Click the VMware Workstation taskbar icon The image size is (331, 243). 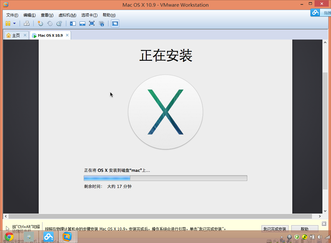point(67,237)
